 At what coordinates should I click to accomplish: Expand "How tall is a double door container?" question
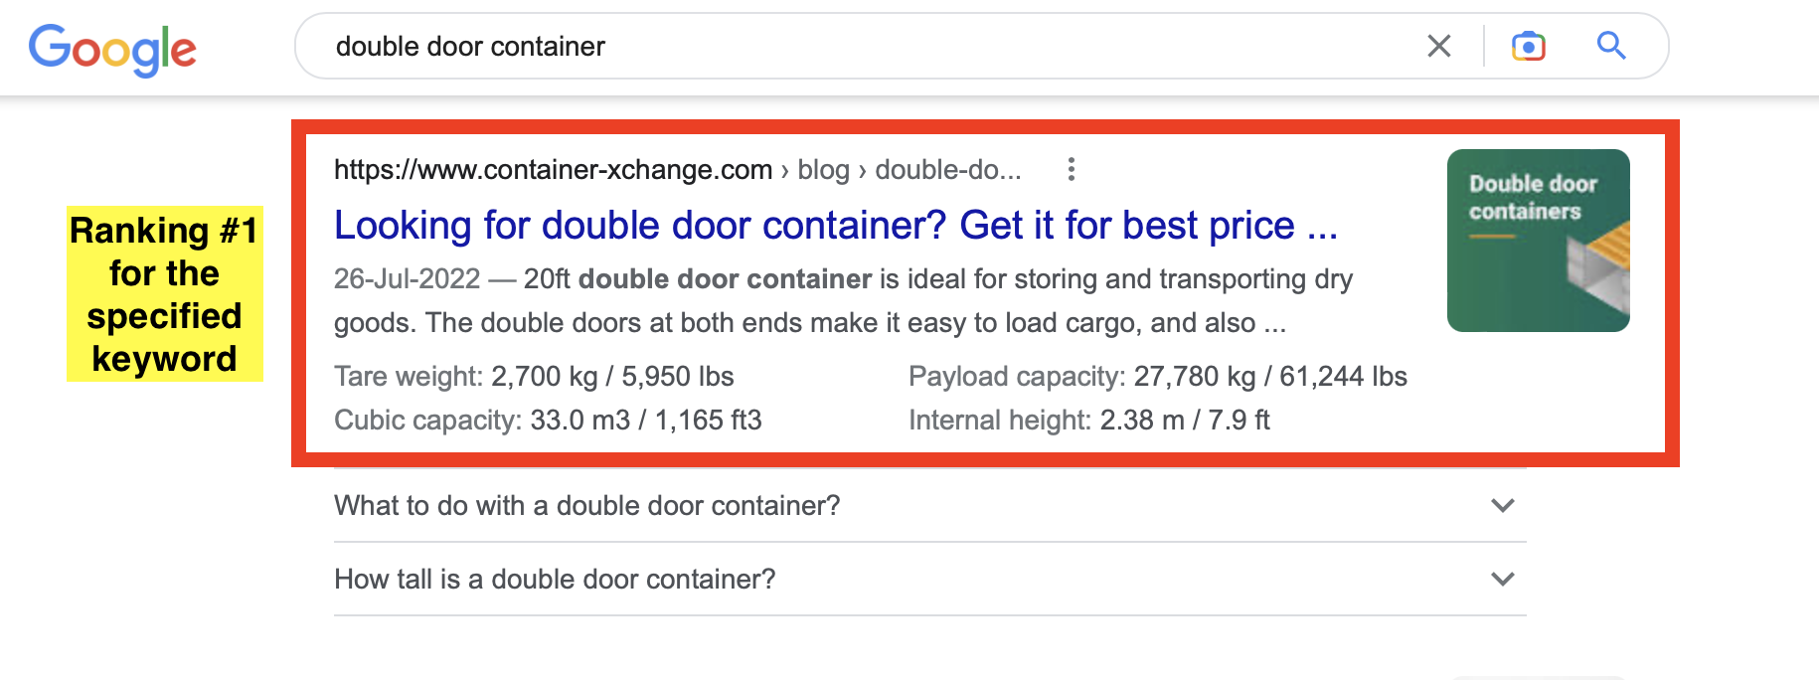[555, 580]
